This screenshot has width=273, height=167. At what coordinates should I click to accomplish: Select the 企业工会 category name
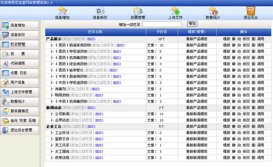(x=54, y=127)
